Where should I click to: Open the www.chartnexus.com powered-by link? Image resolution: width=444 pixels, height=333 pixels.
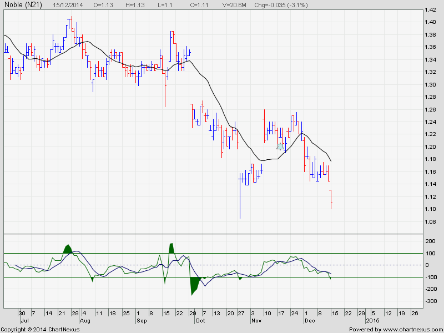pyautogui.click(x=412, y=330)
